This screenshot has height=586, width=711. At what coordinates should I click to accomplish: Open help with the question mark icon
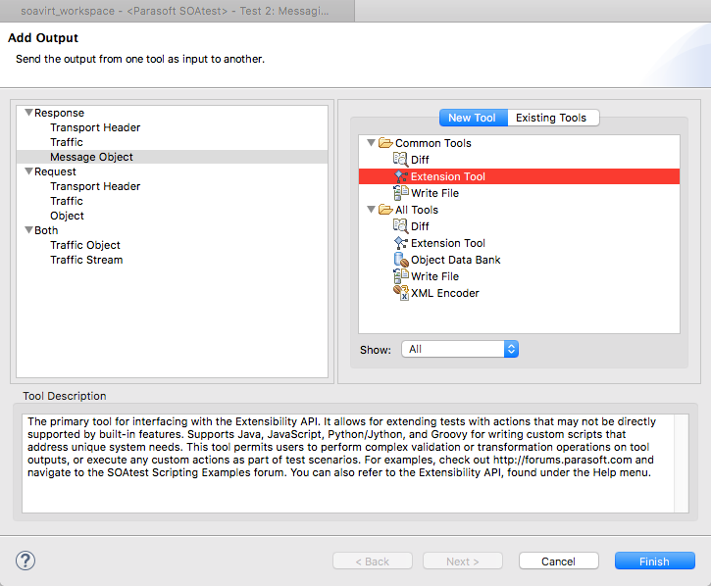coord(25,561)
